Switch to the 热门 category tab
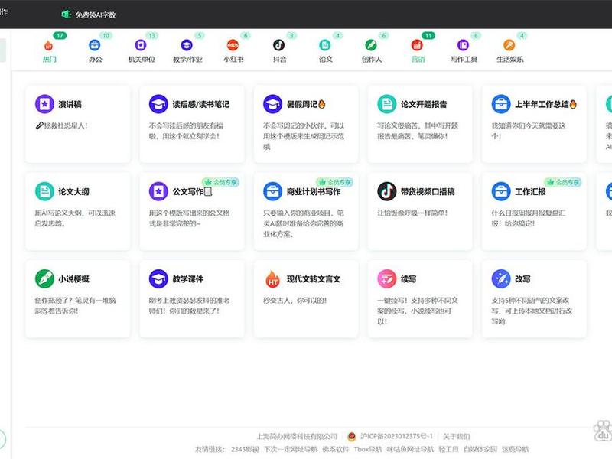Viewport: 612px width, 459px height. (x=49, y=51)
